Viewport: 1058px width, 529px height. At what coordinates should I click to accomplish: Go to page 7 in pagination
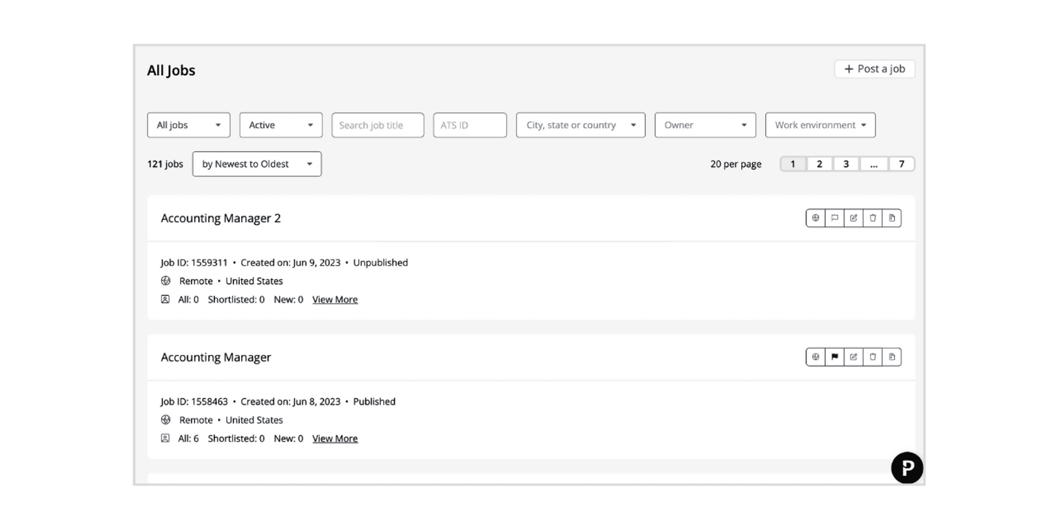coord(902,164)
